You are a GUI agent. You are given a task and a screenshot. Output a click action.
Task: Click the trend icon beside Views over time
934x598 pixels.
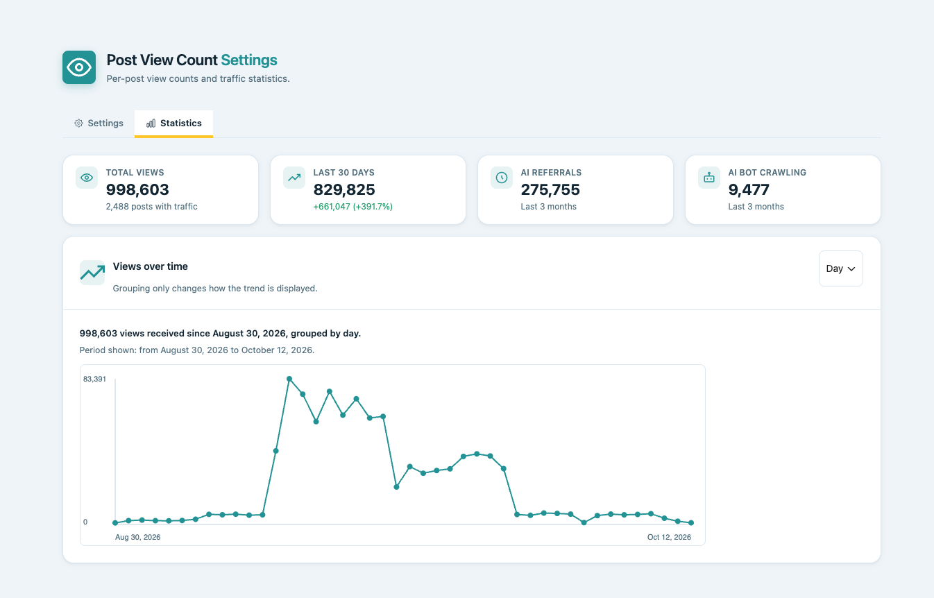pyautogui.click(x=92, y=273)
